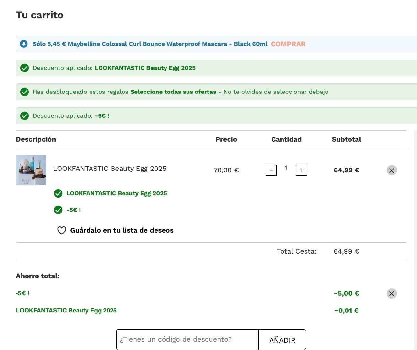
Task: Click Guárdalo en tu lista de deseos
Action: [x=122, y=230]
